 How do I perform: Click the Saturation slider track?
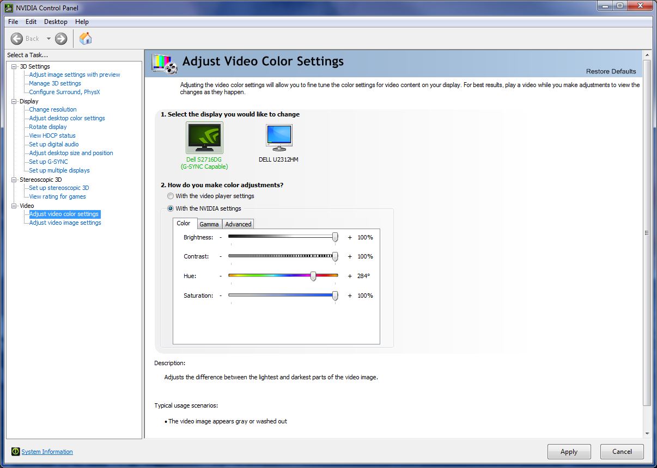[283, 295]
